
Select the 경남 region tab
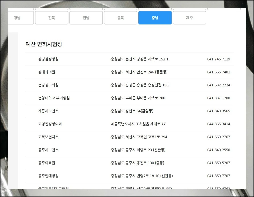pyautogui.click(x=21, y=17)
